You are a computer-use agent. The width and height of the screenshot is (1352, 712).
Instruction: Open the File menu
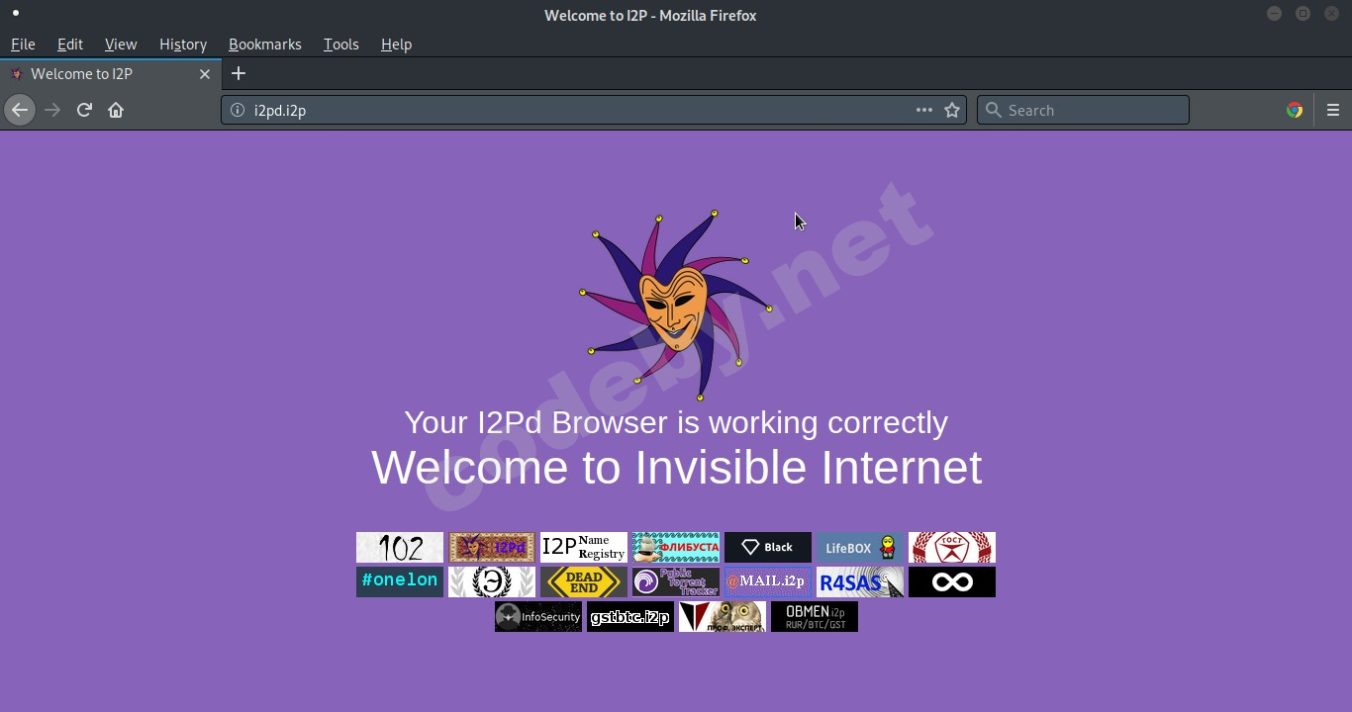click(23, 44)
